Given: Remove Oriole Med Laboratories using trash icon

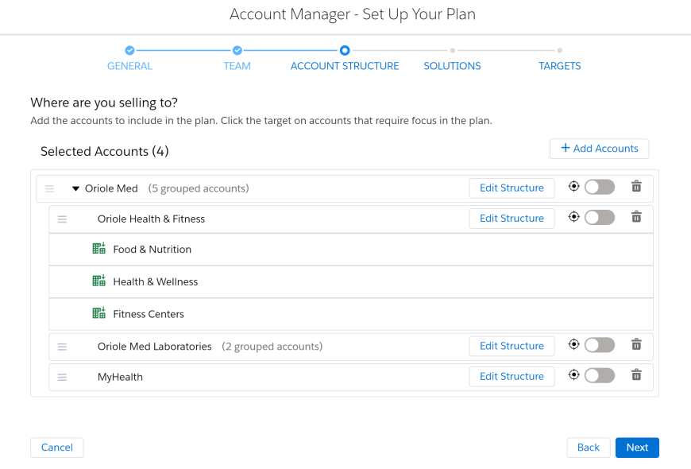Looking at the screenshot, I should click(x=636, y=344).
